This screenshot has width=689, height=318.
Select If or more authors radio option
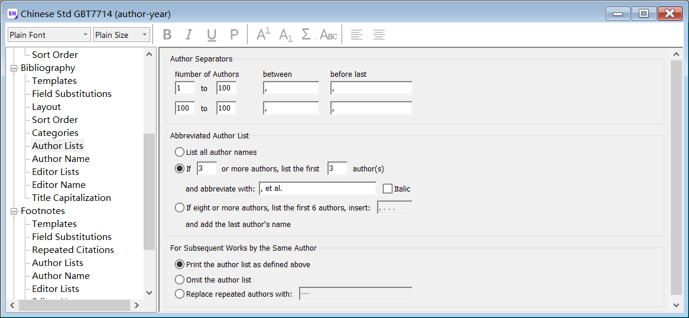coord(179,168)
